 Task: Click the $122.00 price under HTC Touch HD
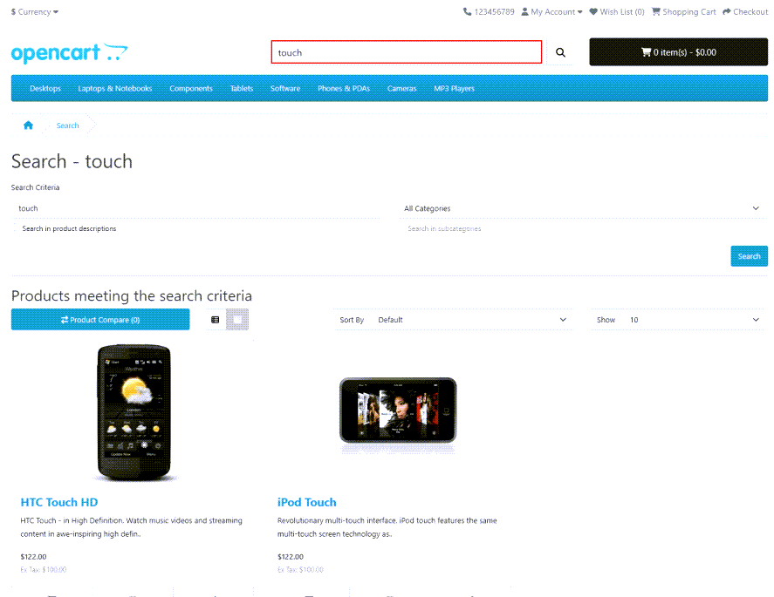point(33,557)
